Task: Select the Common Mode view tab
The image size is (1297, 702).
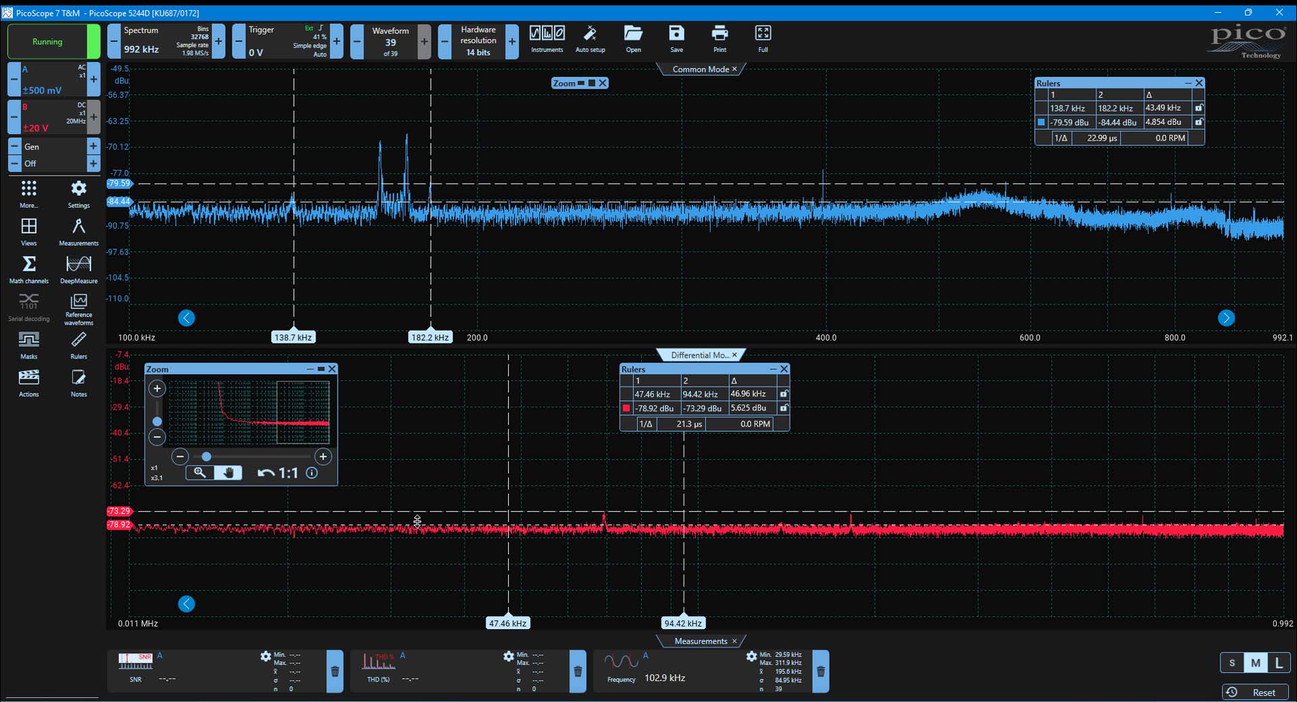Action: coord(701,70)
